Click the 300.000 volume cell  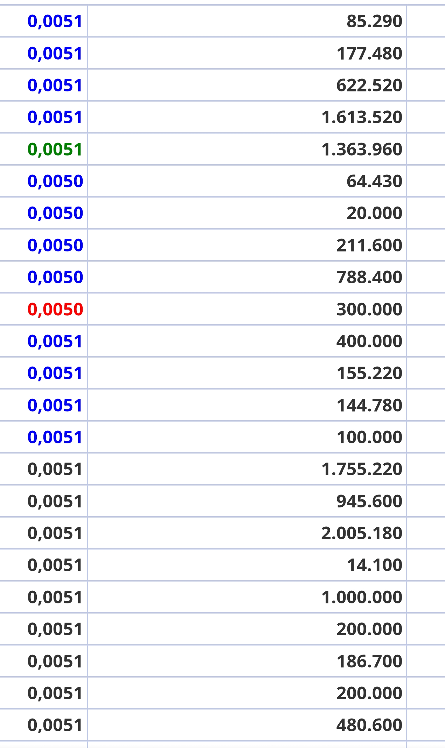pos(369,310)
